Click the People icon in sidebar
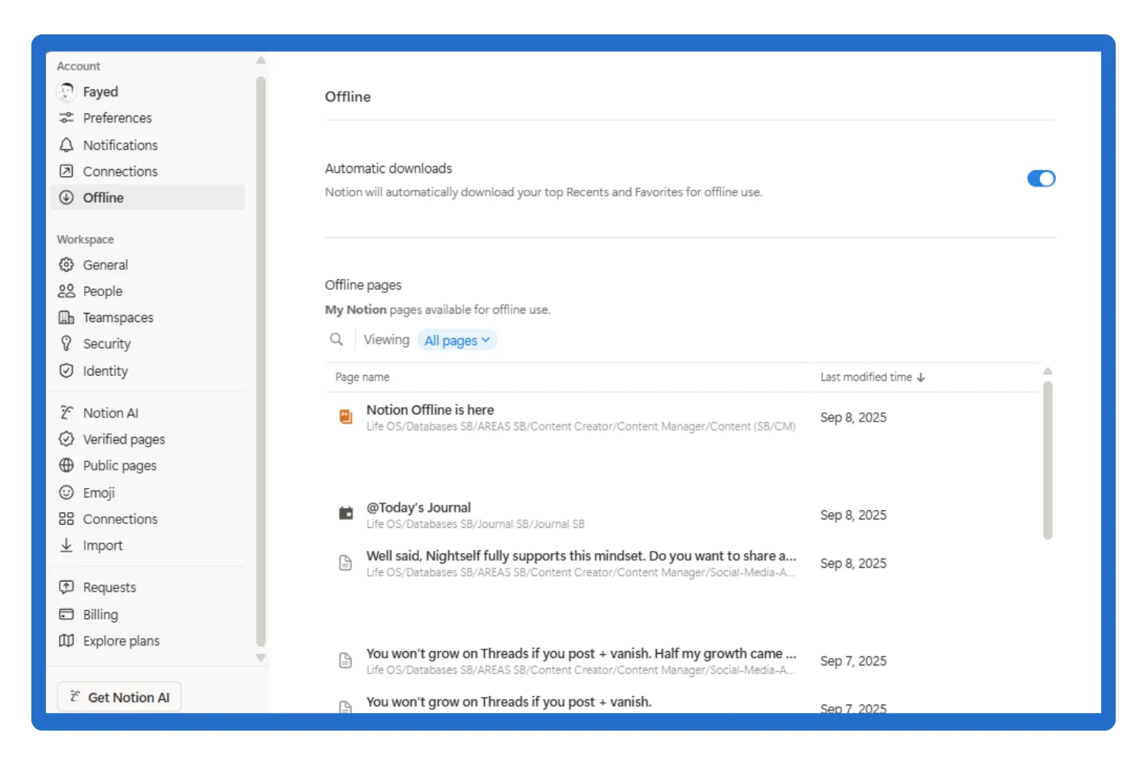 [x=67, y=291]
